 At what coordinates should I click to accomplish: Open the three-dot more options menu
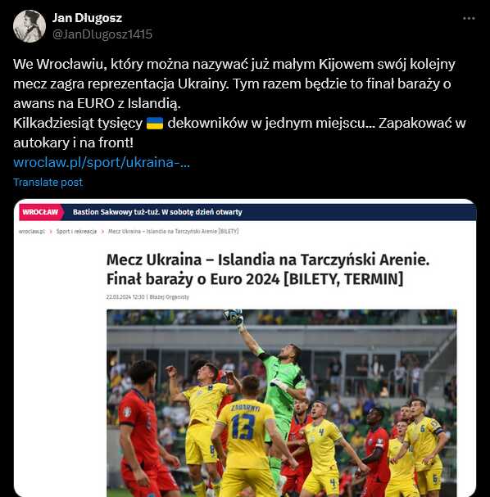(x=469, y=18)
